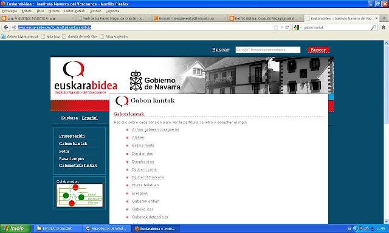Viewport: 389px width, 233px height.
Task: Expand hidden system tray icons arrow
Action: (355, 229)
